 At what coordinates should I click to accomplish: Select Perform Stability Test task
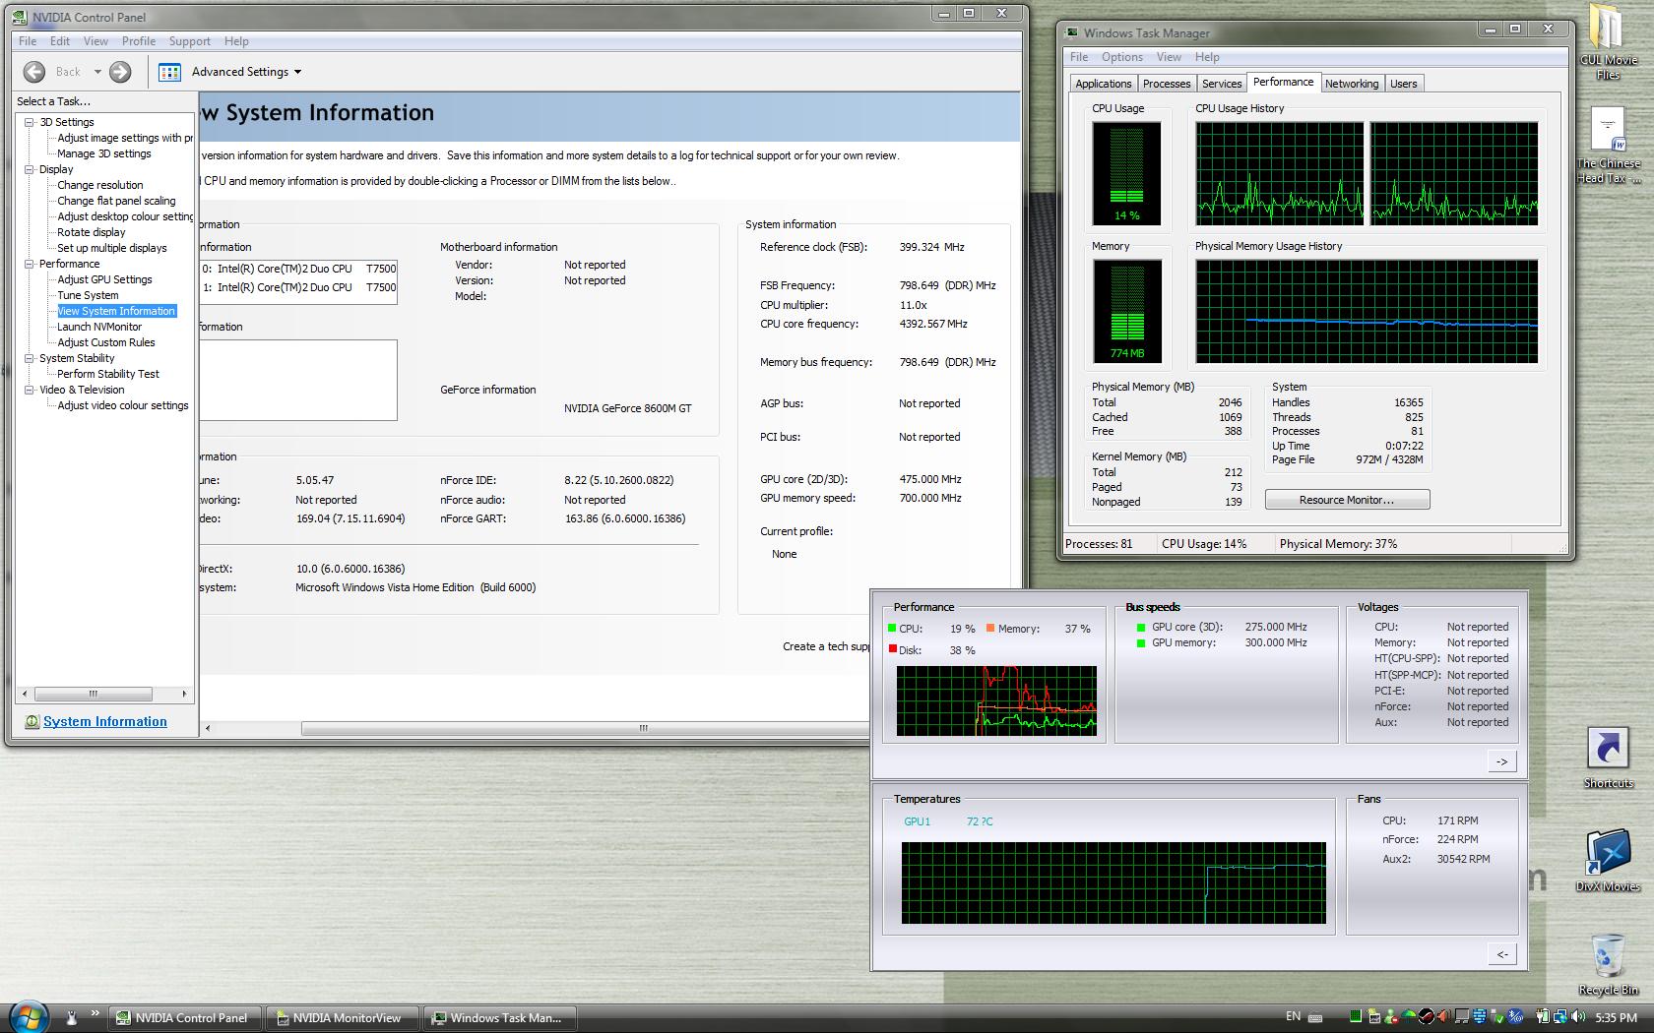tap(108, 374)
